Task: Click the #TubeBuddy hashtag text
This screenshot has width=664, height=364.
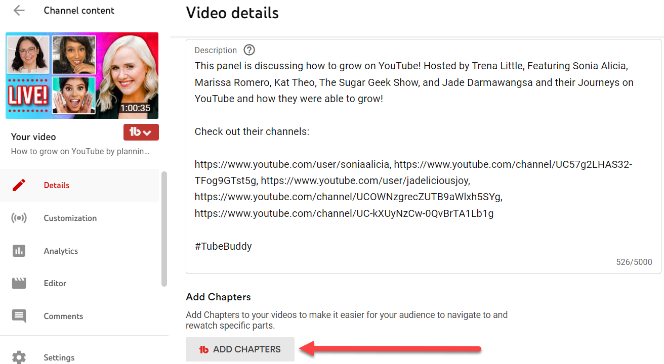Action: coord(223,246)
